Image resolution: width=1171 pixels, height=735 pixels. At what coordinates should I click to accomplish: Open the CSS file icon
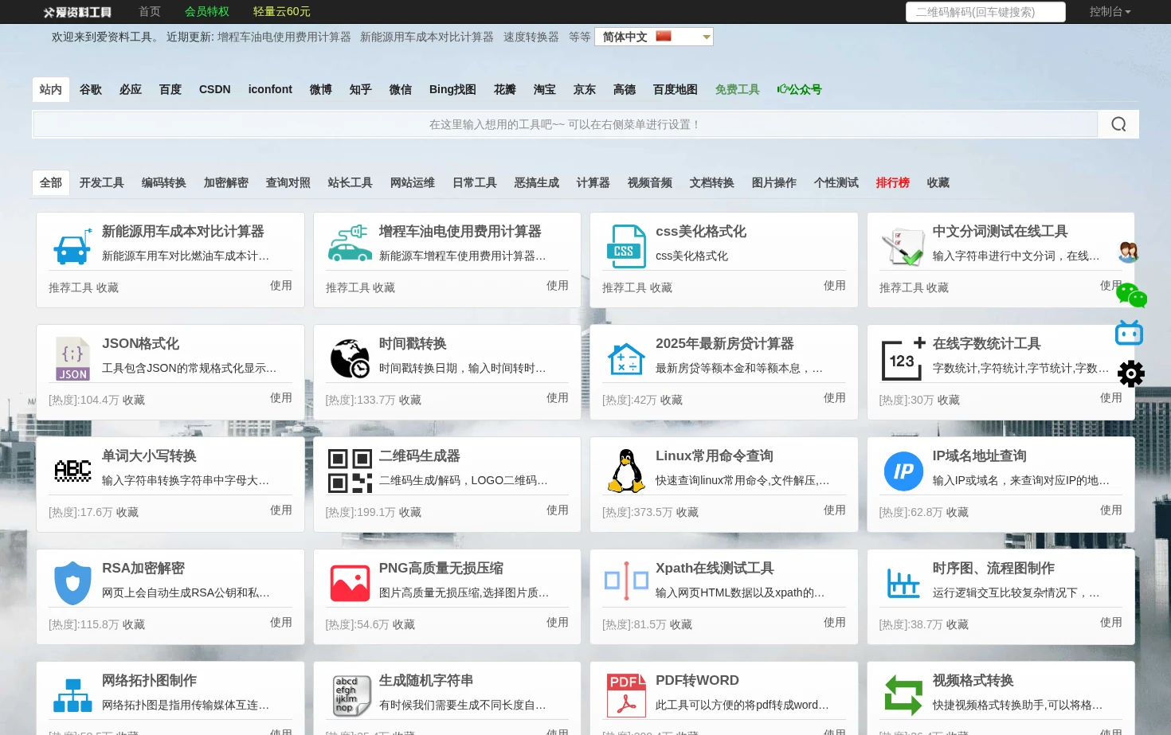[x=627, y=246]
